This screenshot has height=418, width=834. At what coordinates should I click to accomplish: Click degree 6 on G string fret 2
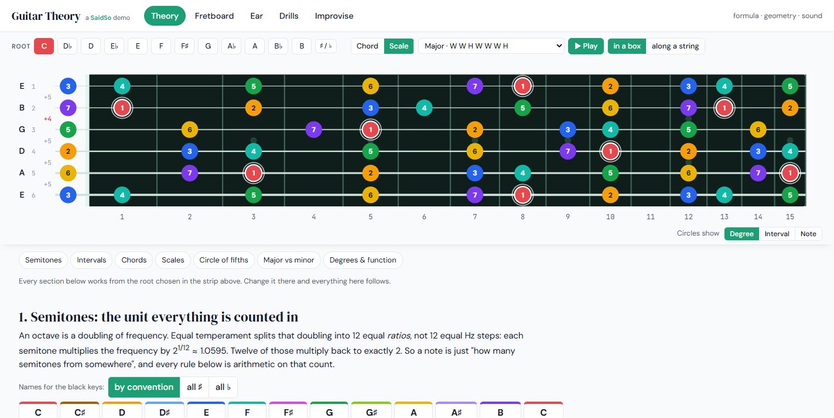pos(189,129)
